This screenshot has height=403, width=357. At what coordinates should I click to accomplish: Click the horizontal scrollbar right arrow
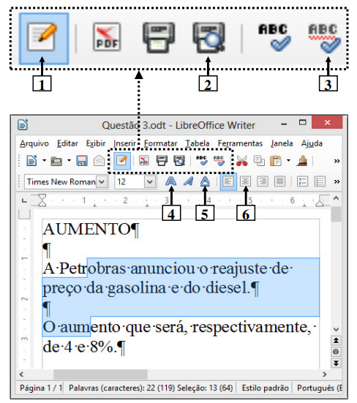(325, 374)
